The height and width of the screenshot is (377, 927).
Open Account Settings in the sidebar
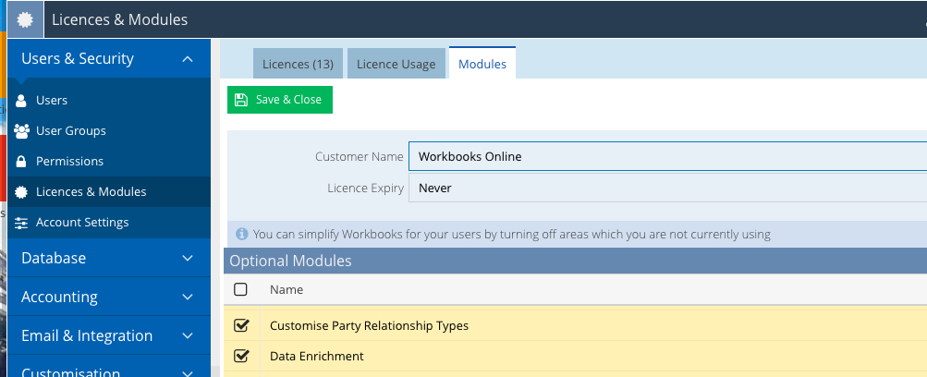[109, 223]
